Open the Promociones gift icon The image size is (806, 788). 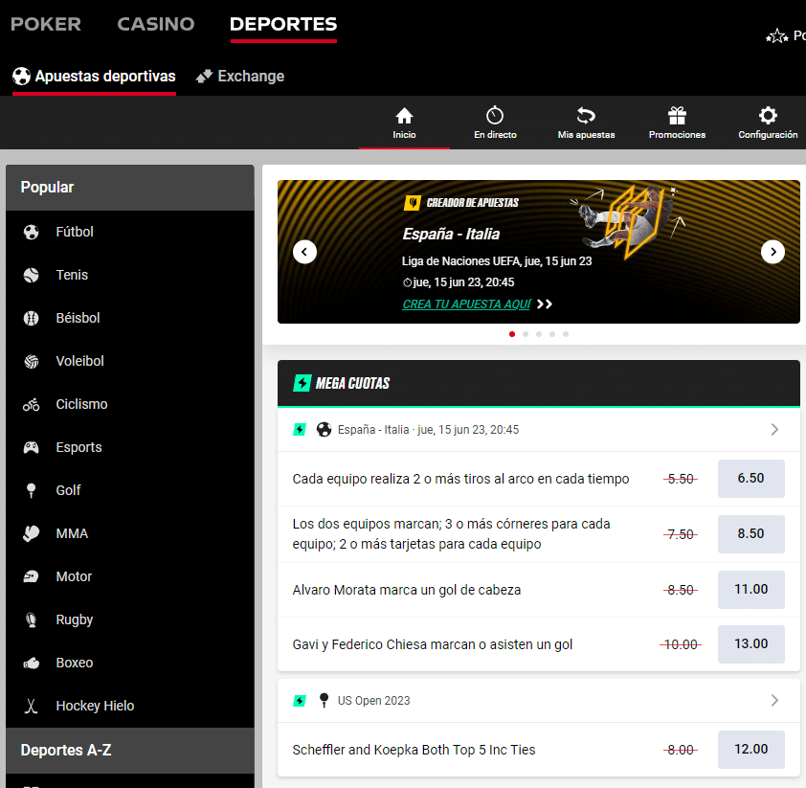click(x=676, y=123)
